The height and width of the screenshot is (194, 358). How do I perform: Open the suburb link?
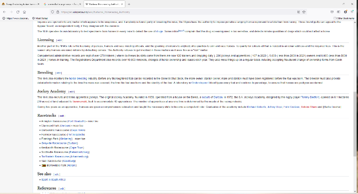pyautogui.click(x=206, y=97)
